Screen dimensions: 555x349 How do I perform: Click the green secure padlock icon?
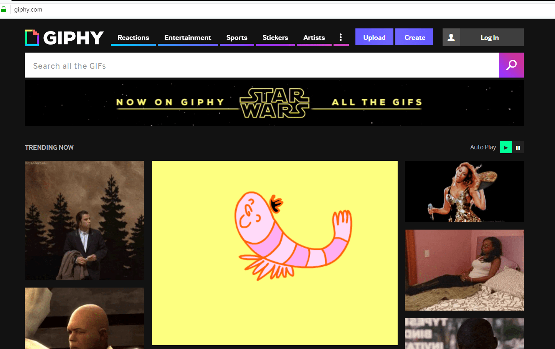click(x=4, y=10)
